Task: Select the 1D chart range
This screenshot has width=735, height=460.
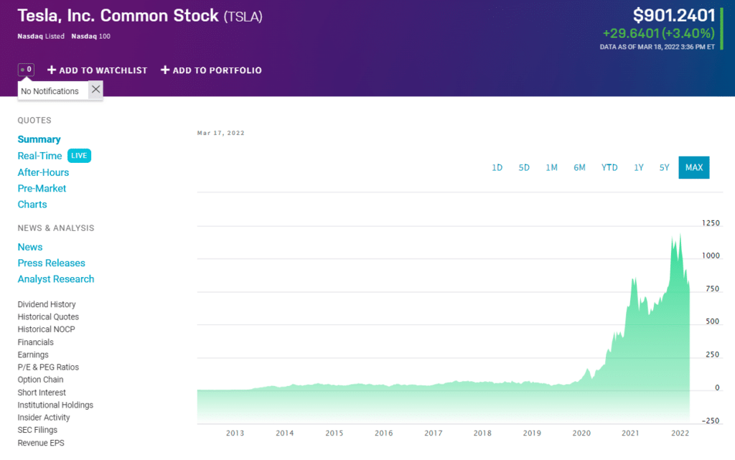Action: click(497, 168)
